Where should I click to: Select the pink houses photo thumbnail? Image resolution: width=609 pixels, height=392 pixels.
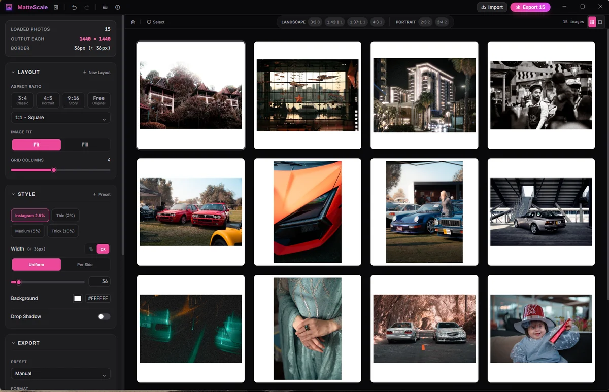click(x=191, y=95)
